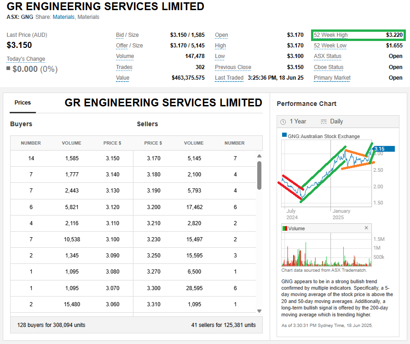Click the red-green Volume legend icon

pos(285,228)
